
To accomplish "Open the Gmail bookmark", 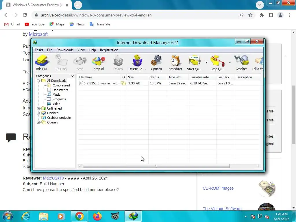I will [12, 24].
